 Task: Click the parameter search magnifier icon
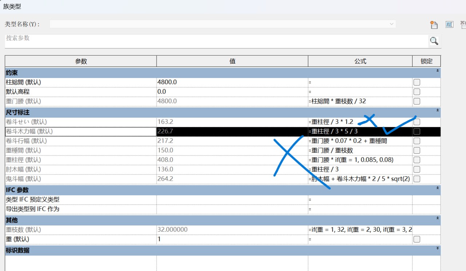[x=434, y=41]
